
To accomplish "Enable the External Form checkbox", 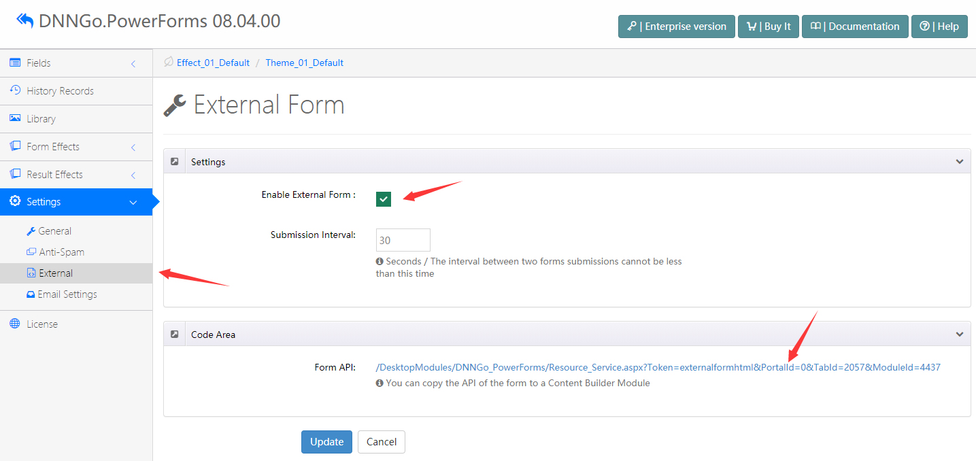I will click(x=383, y=199).
